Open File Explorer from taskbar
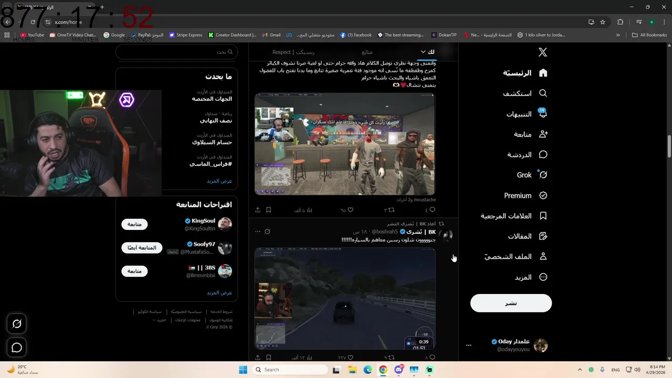This screenshot has height=378, width=672. (x=352, y=370)
